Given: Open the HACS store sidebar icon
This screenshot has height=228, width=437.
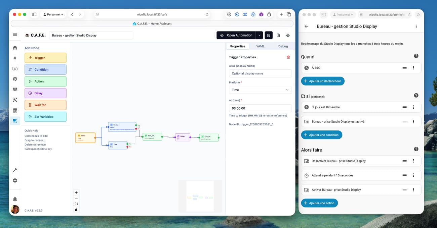Looking at the screenshot, I should [x=15, y=110].
